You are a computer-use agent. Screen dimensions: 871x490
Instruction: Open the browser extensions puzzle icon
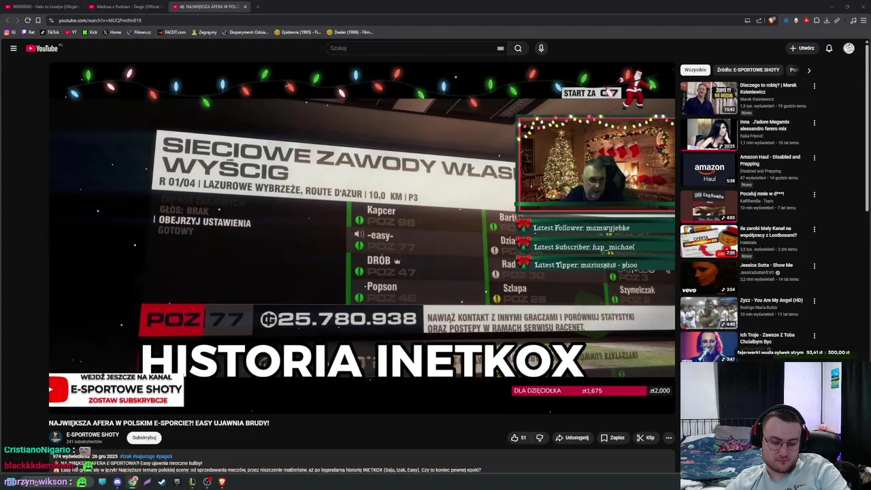tap(817, 20)
